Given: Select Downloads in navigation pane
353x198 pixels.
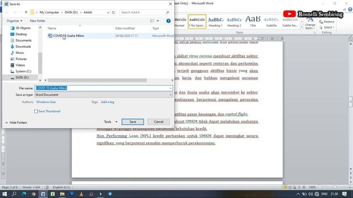Looking at the screenshot, I should tap(21, 46).
